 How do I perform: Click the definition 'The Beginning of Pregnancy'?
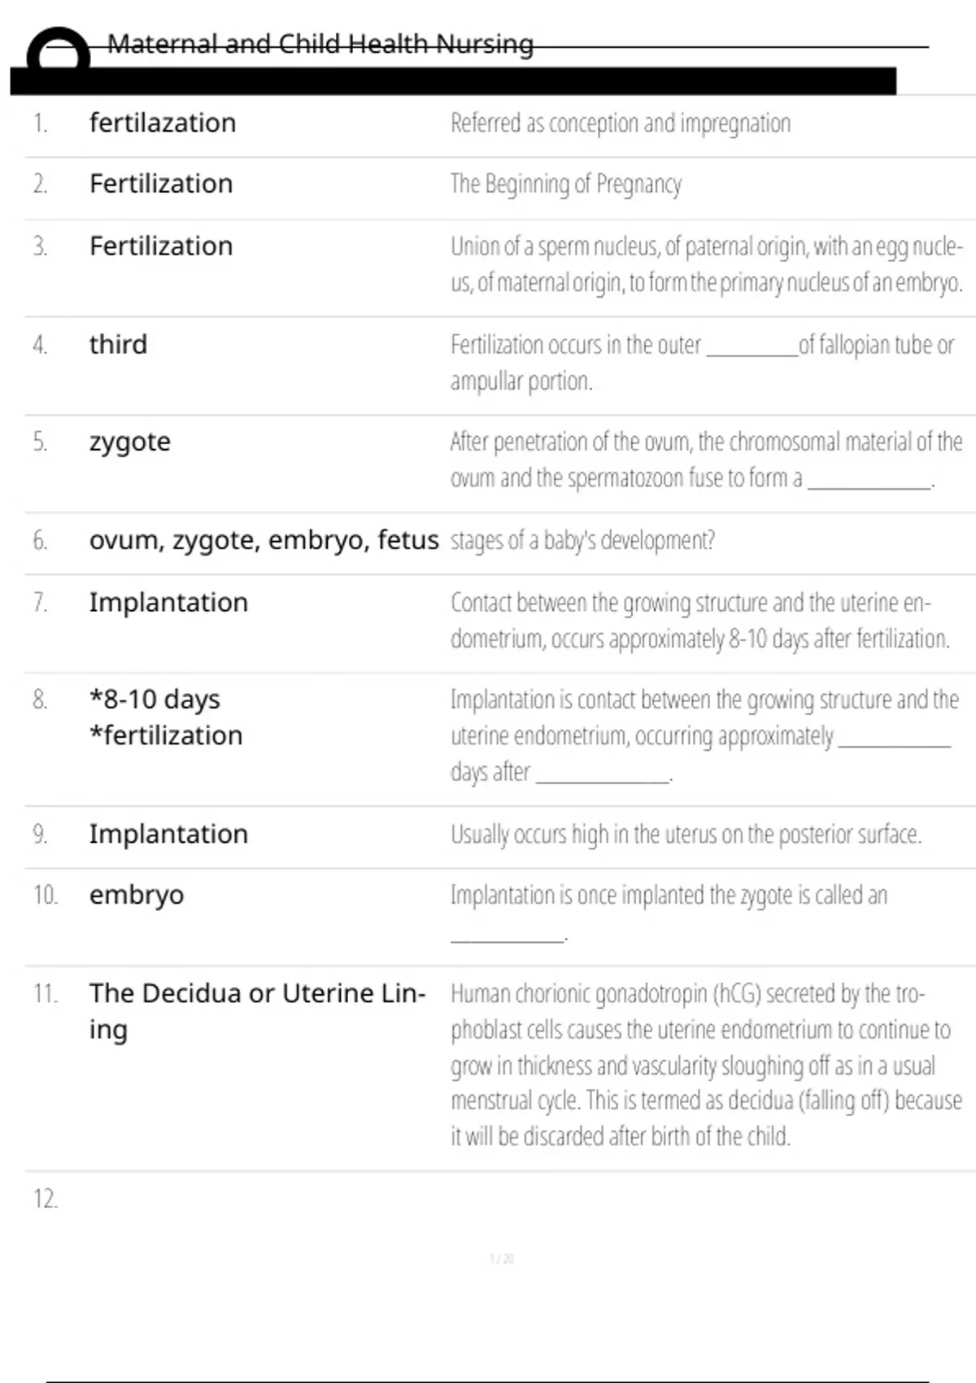pyautogui.click(x=566, y=185)
